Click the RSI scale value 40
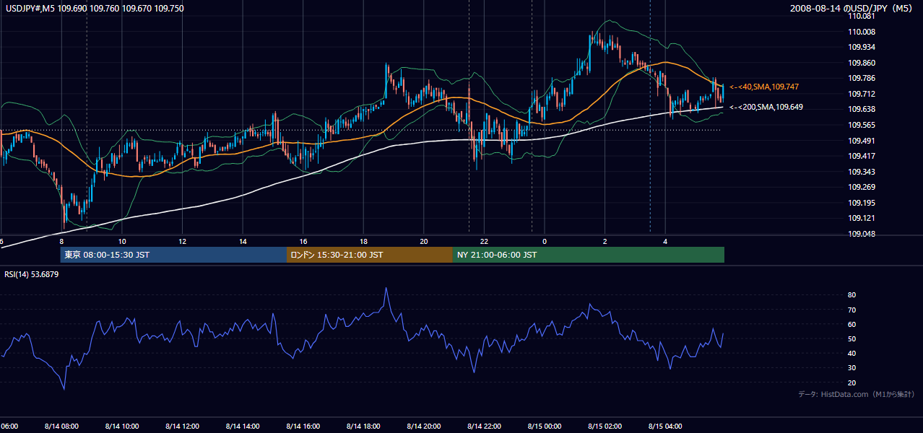This screenshot has width=923, height=433. (852, 353)
